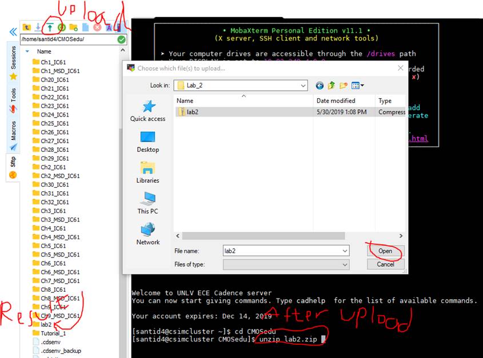Close the upload dialog with X
483x358 pixels.
(x=401, y=68)
